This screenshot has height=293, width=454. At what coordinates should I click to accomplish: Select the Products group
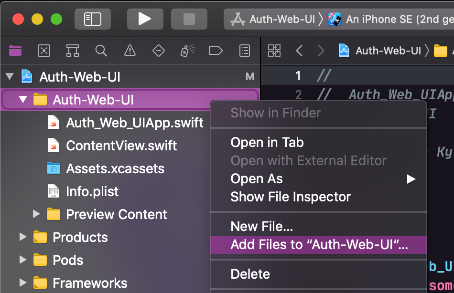tap(80, 237)
